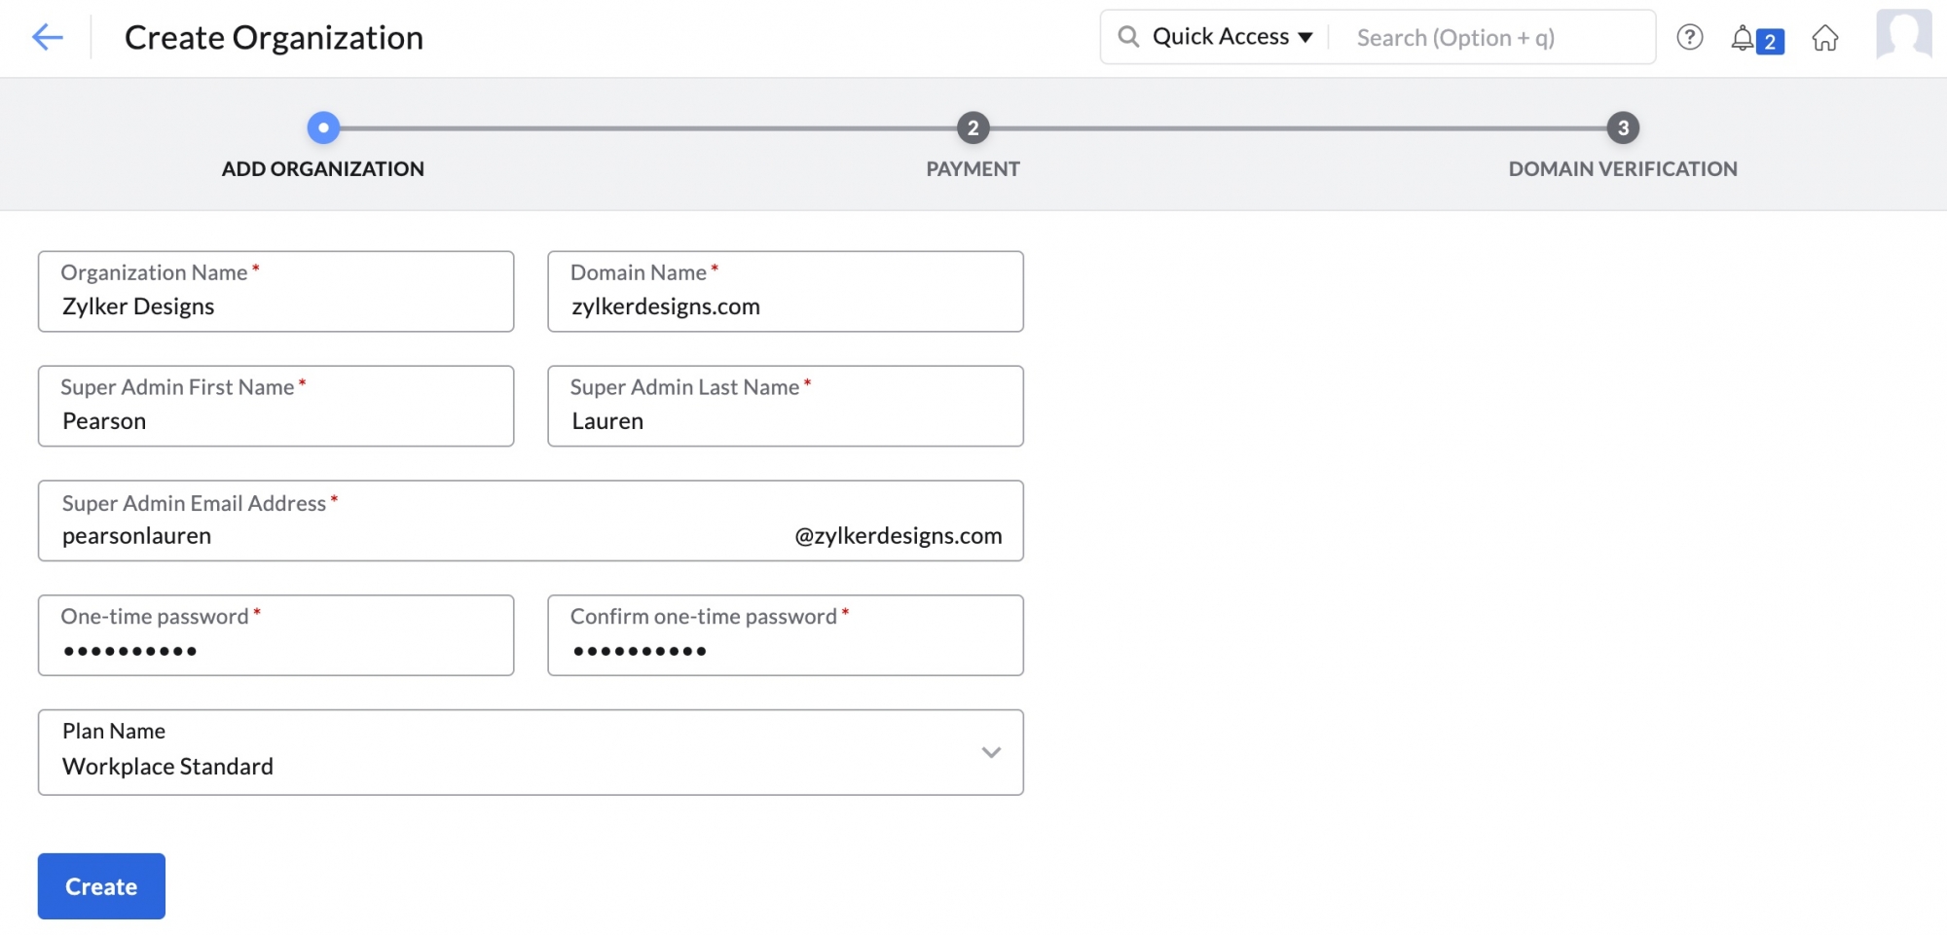Click the Create button
The height and width of the screenshot is (935, 1947).
[101, 886]
